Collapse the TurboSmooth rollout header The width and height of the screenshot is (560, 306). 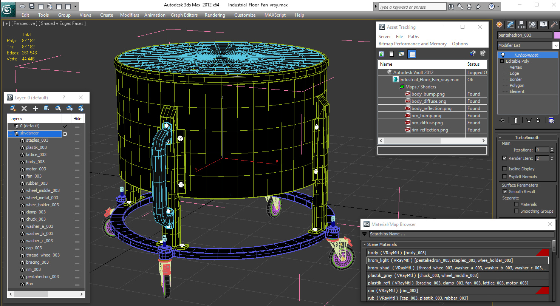tap(527, 138)
